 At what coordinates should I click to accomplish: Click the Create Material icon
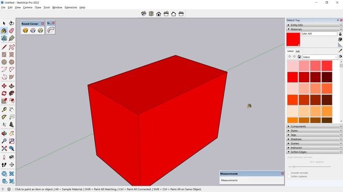click(x=340, y=39)
